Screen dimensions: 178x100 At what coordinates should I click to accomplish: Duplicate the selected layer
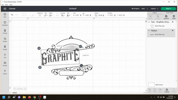166,17
